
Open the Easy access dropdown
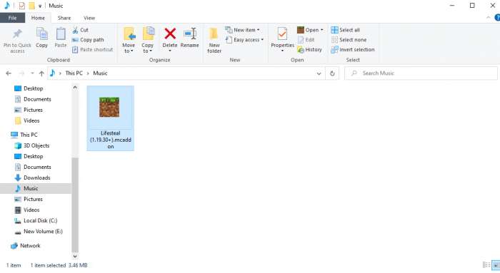pyautogui.click(x=244, y=40)
